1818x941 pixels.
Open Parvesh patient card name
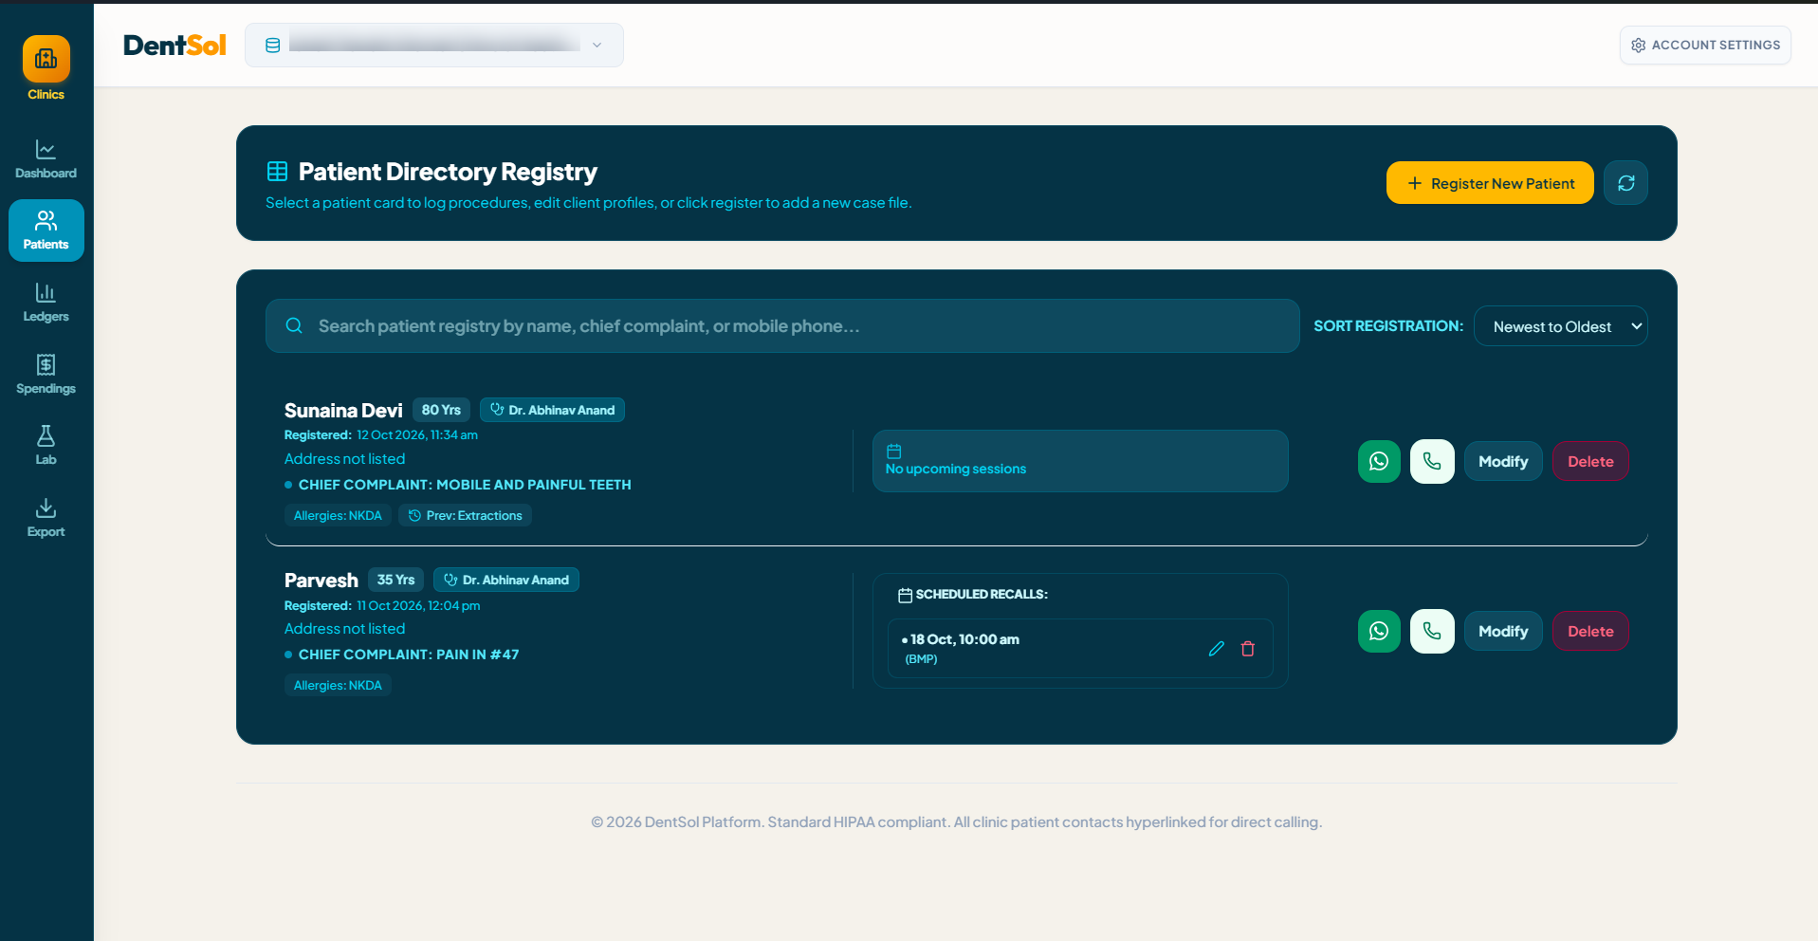pyautogui.click(x=321, y=580)
